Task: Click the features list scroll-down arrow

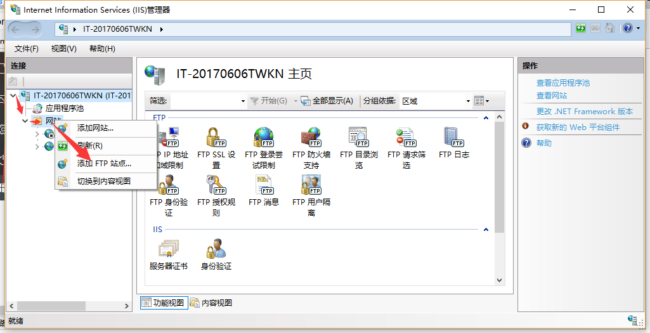Action: [499, 281]
